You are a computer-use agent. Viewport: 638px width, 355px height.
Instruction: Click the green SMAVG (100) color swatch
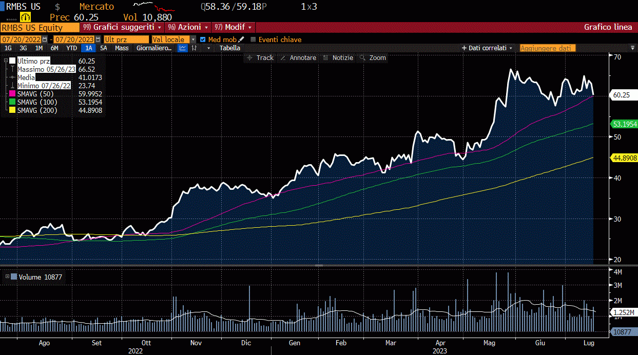click(12, 102)
